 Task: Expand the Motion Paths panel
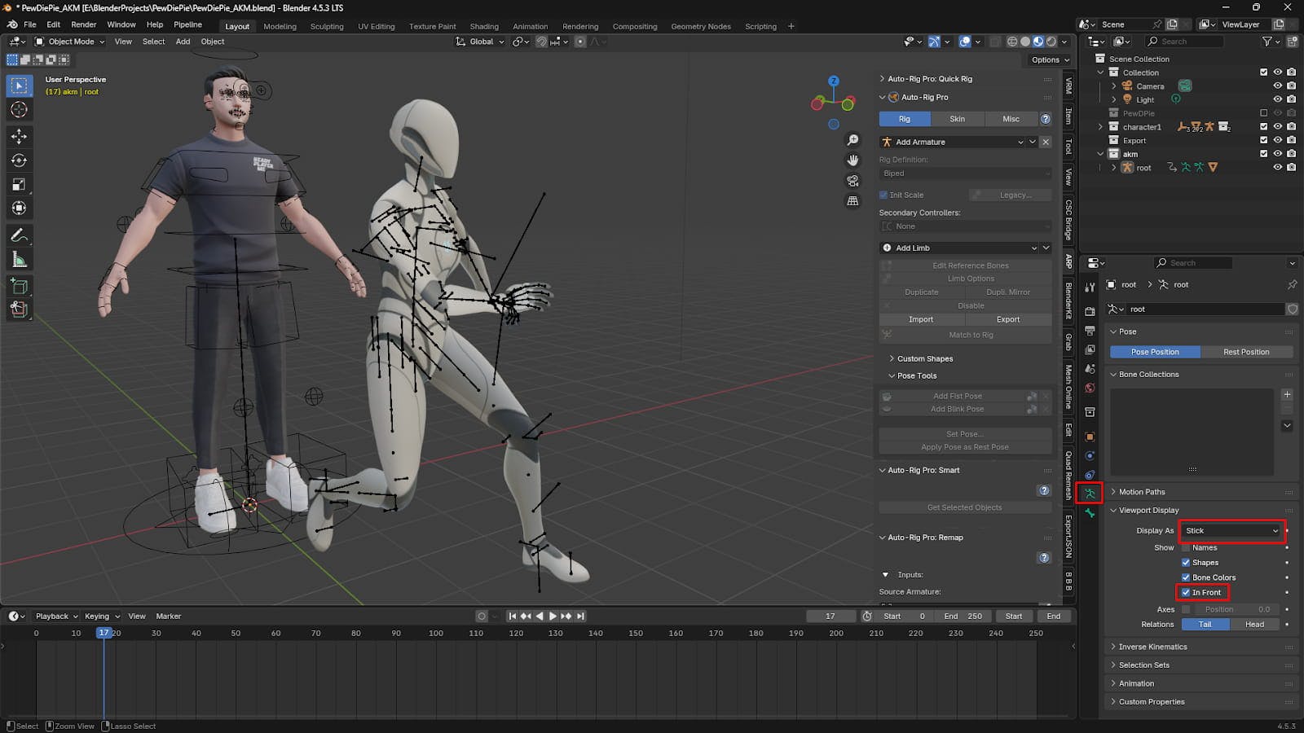1141,492
